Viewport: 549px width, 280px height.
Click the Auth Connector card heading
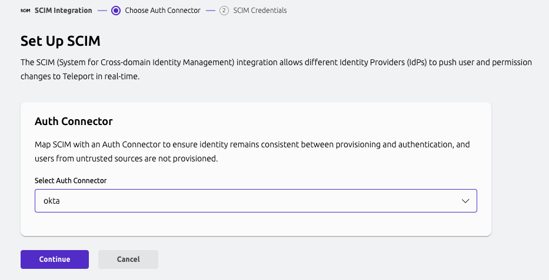click(74, 122)
